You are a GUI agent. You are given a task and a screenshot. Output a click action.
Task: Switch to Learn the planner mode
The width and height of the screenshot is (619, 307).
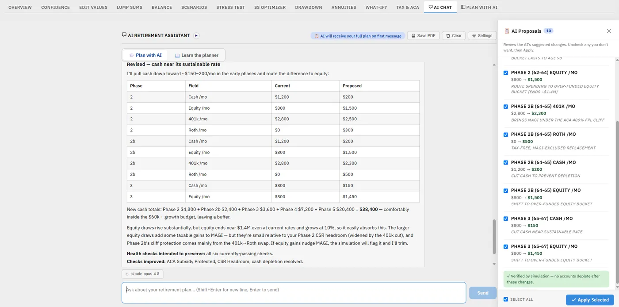pyautogui.click(x=197, y=55)
